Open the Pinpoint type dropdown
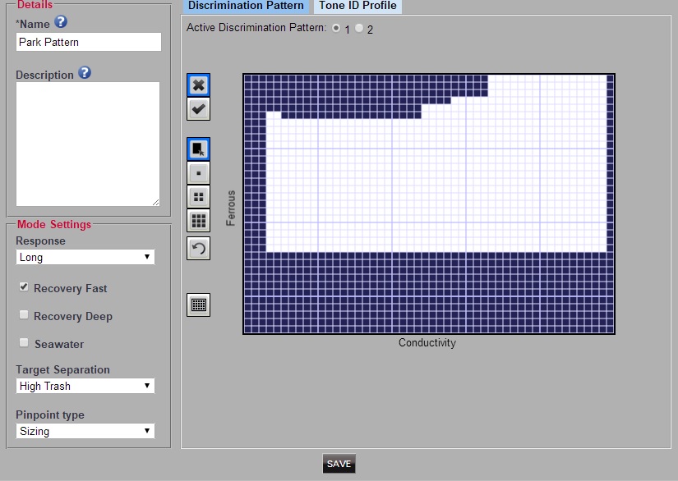This screenshot has height=481, width=678. tap(85, 431)
